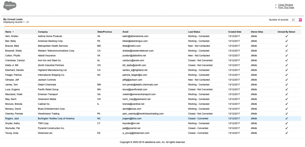The height and width of the screenshot is (147, 305).
Task: Click the name Crenshaw, Carolyn
Action: point(15,60)
